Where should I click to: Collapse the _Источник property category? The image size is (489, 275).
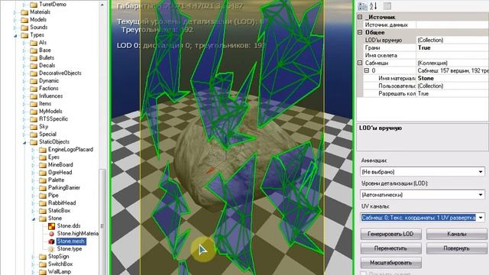click(360, 17)
